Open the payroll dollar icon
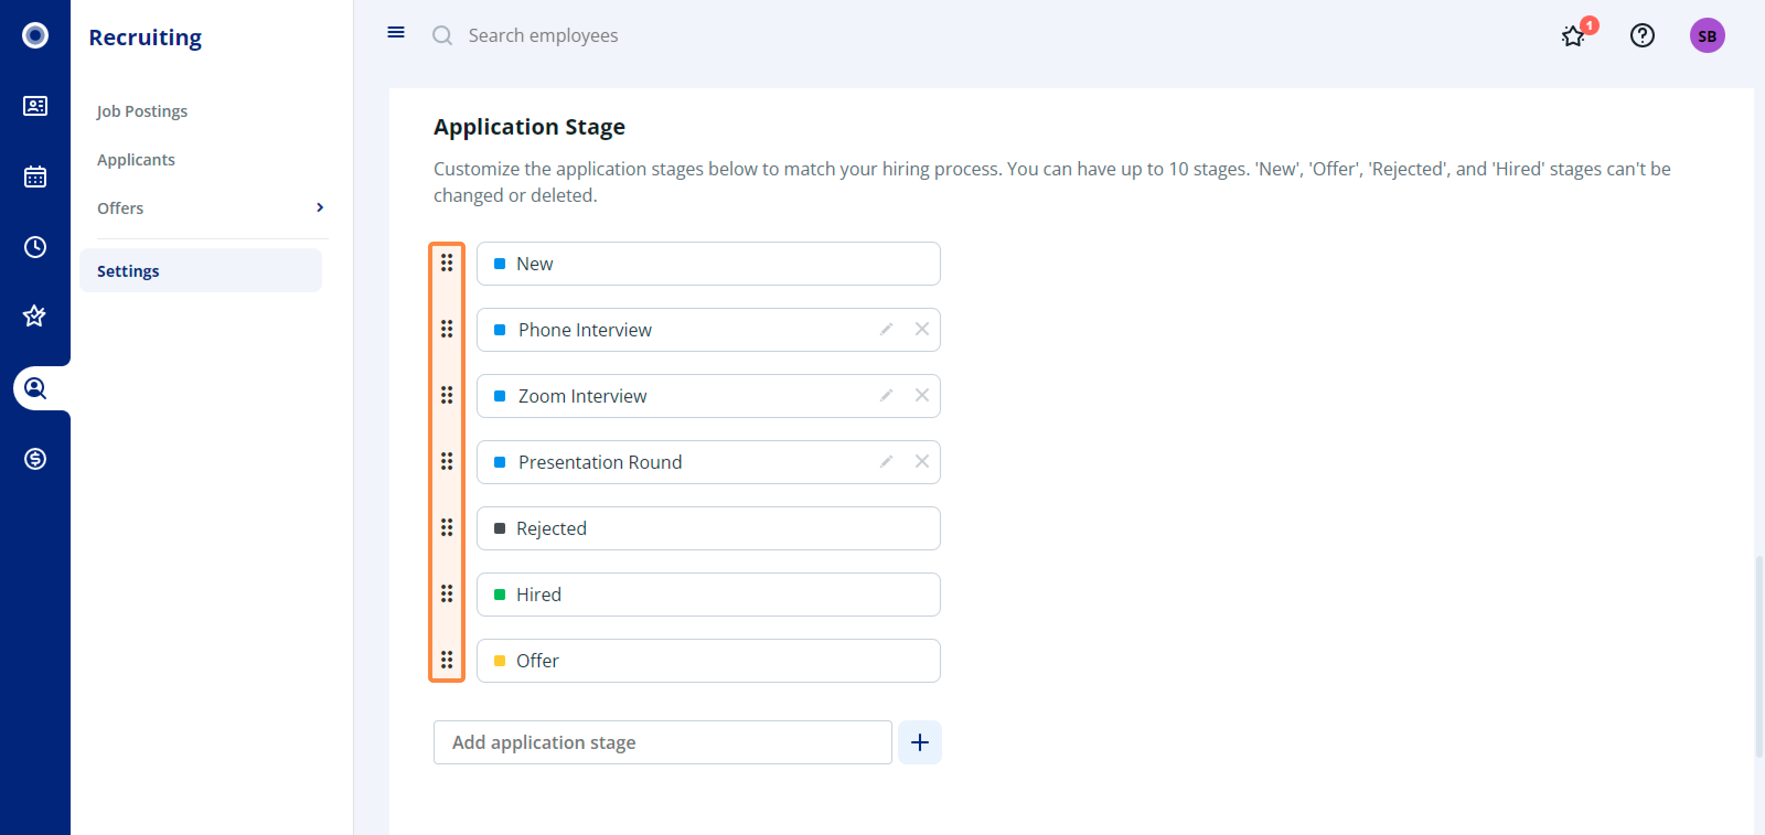This screenshot has width=1765, height=835. point(35,459)
